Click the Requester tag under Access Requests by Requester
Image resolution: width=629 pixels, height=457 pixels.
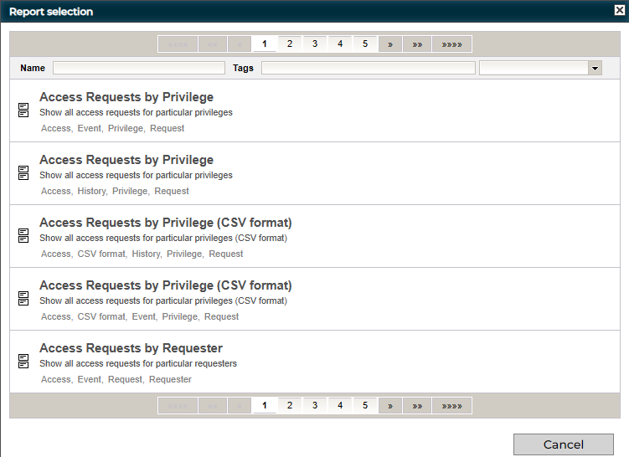[170, 379]
